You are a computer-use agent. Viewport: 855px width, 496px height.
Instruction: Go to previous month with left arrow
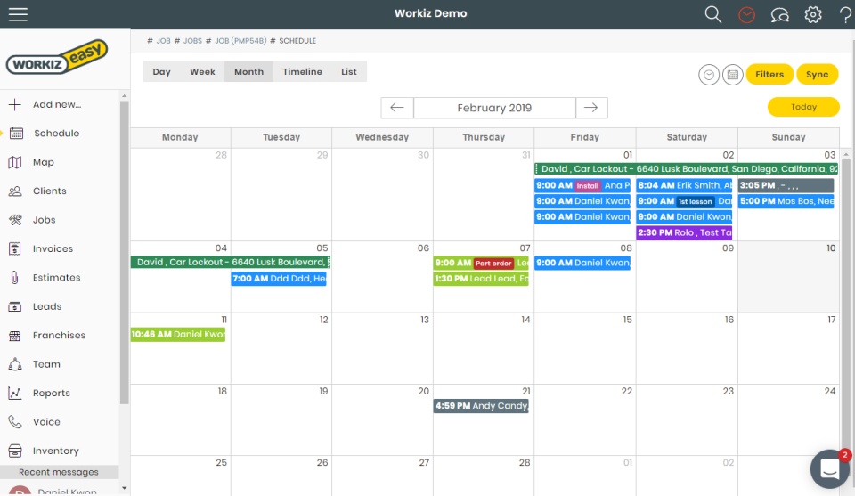point(397,108)
